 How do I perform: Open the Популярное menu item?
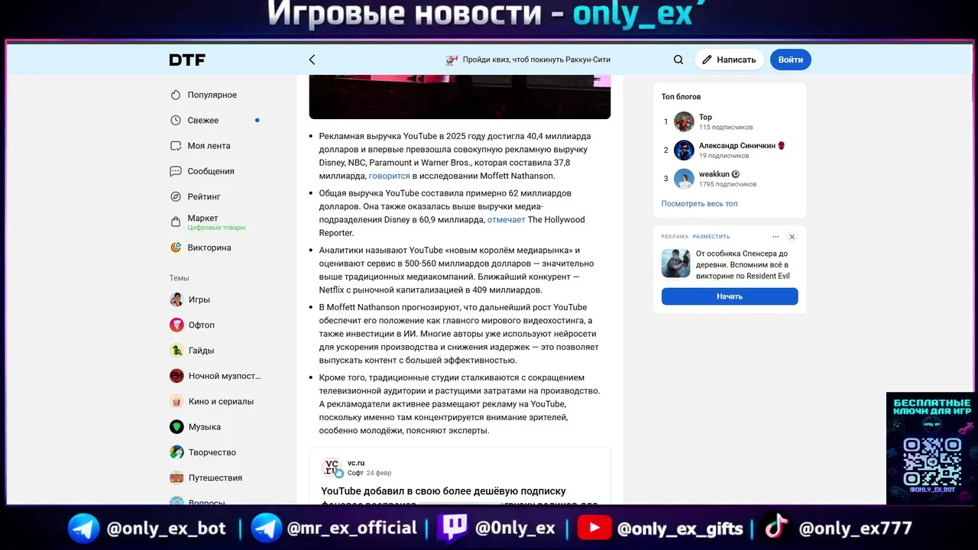(x=212, y=95)
